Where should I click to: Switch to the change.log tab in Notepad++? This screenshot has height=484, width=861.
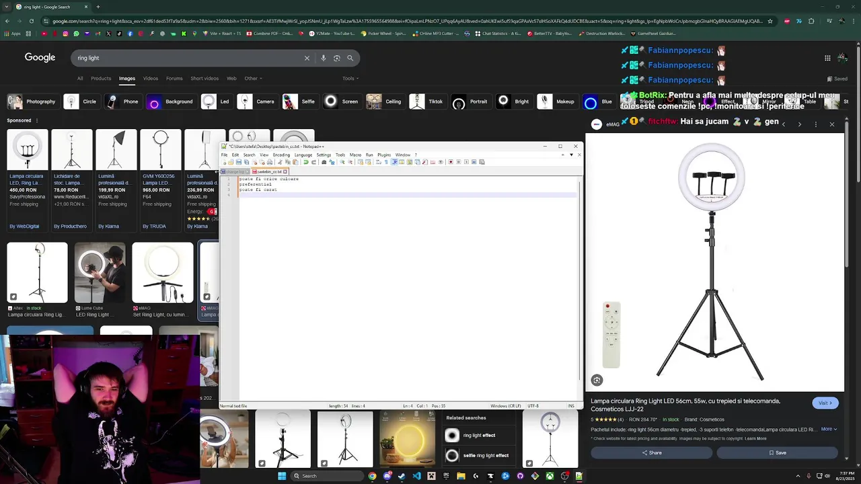point(234,171)
